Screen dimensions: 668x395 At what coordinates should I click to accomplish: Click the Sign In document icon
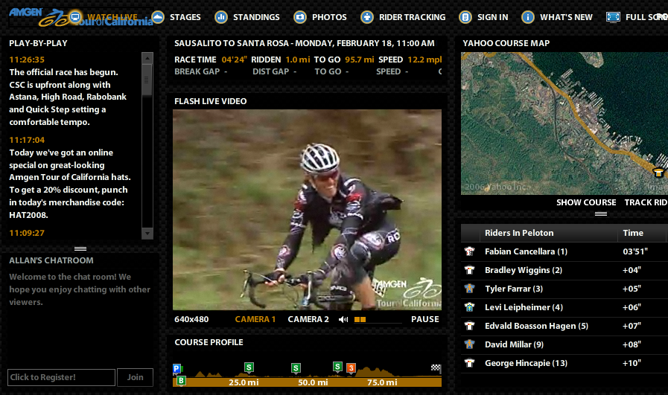pos(465,17)
